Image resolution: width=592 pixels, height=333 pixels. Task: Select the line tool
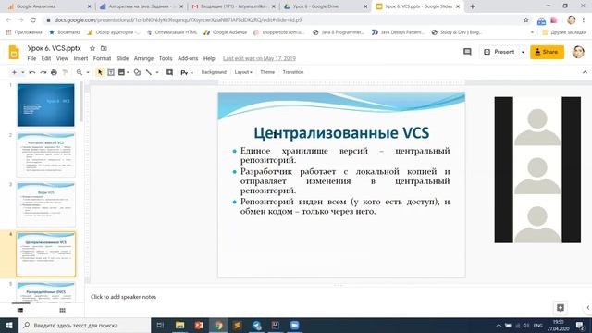[149, 72]
